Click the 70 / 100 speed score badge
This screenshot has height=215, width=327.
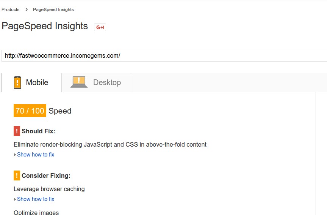tap(30, 111)
